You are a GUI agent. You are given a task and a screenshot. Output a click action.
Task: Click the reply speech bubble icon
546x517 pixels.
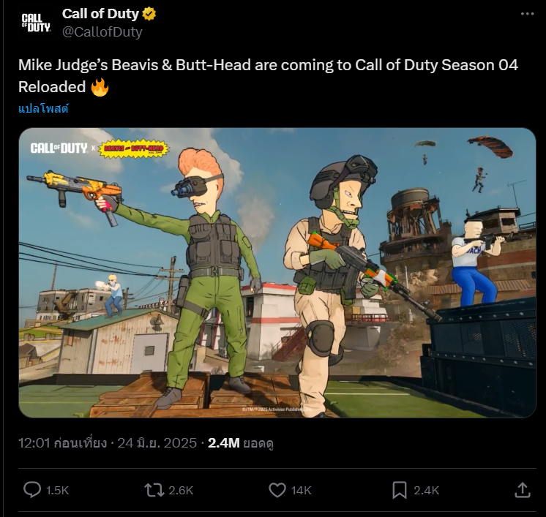[32, 490]
